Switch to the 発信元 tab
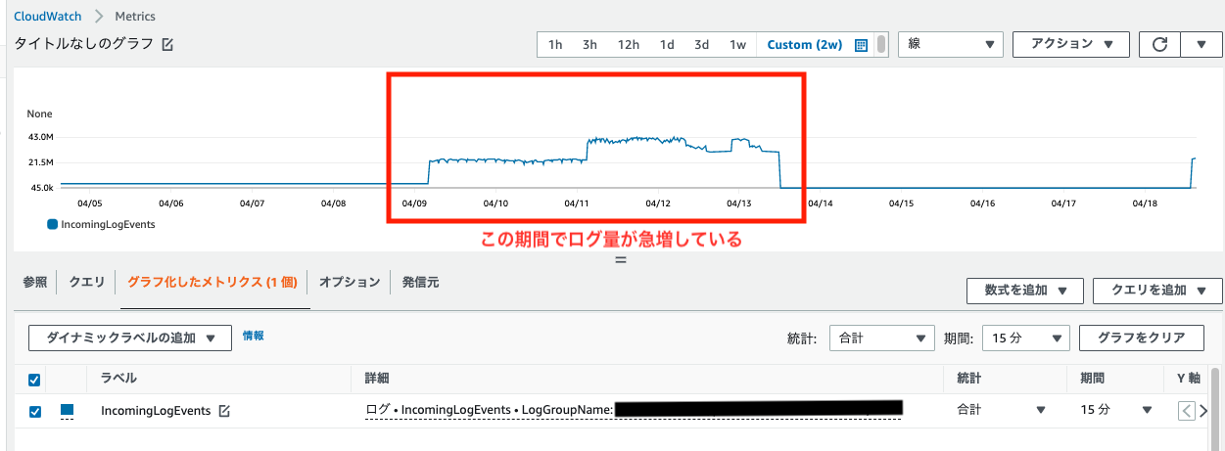Screen dimensions: 1225x451 tap(421, 282)
